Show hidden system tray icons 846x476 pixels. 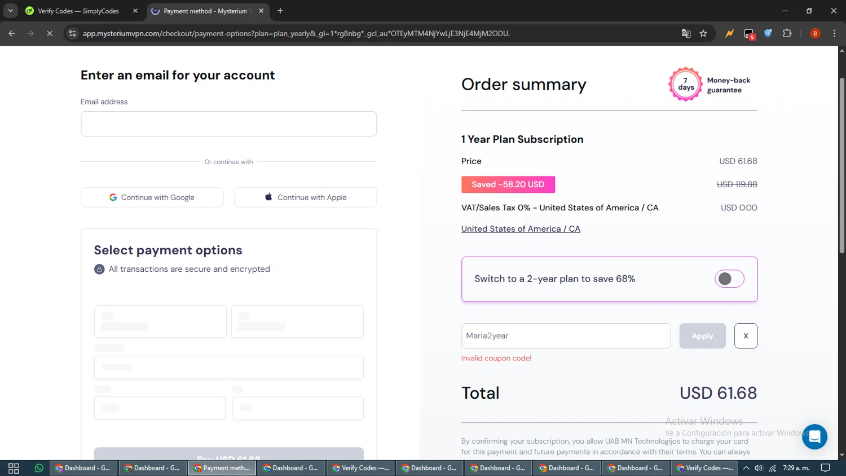click(746, 468)
